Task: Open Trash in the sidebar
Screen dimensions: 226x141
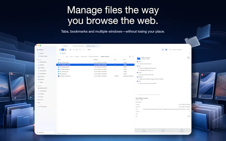Action: click(40, 97)
